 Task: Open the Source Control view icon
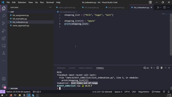3,23
